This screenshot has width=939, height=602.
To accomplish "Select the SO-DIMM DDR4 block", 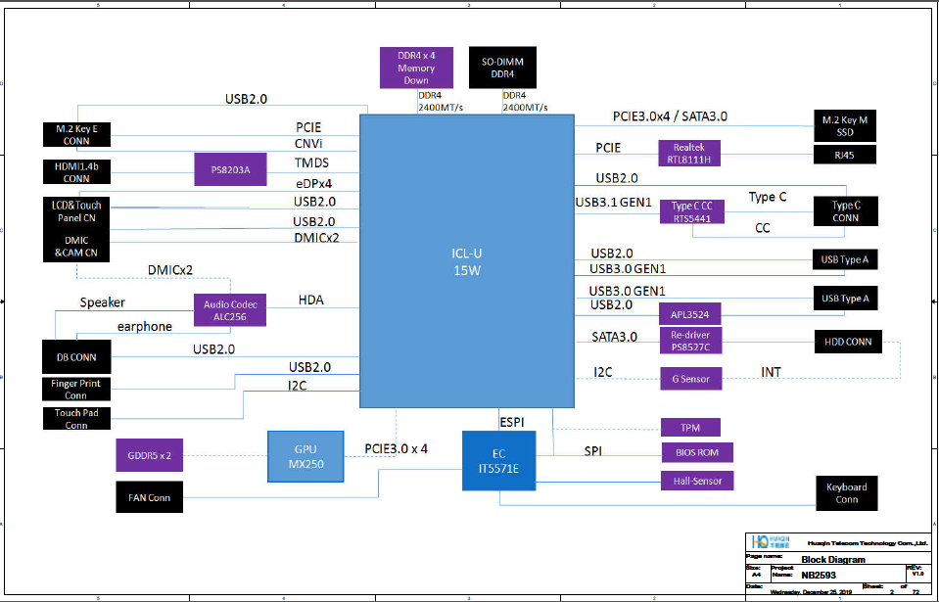I will [x=502, y=68].
